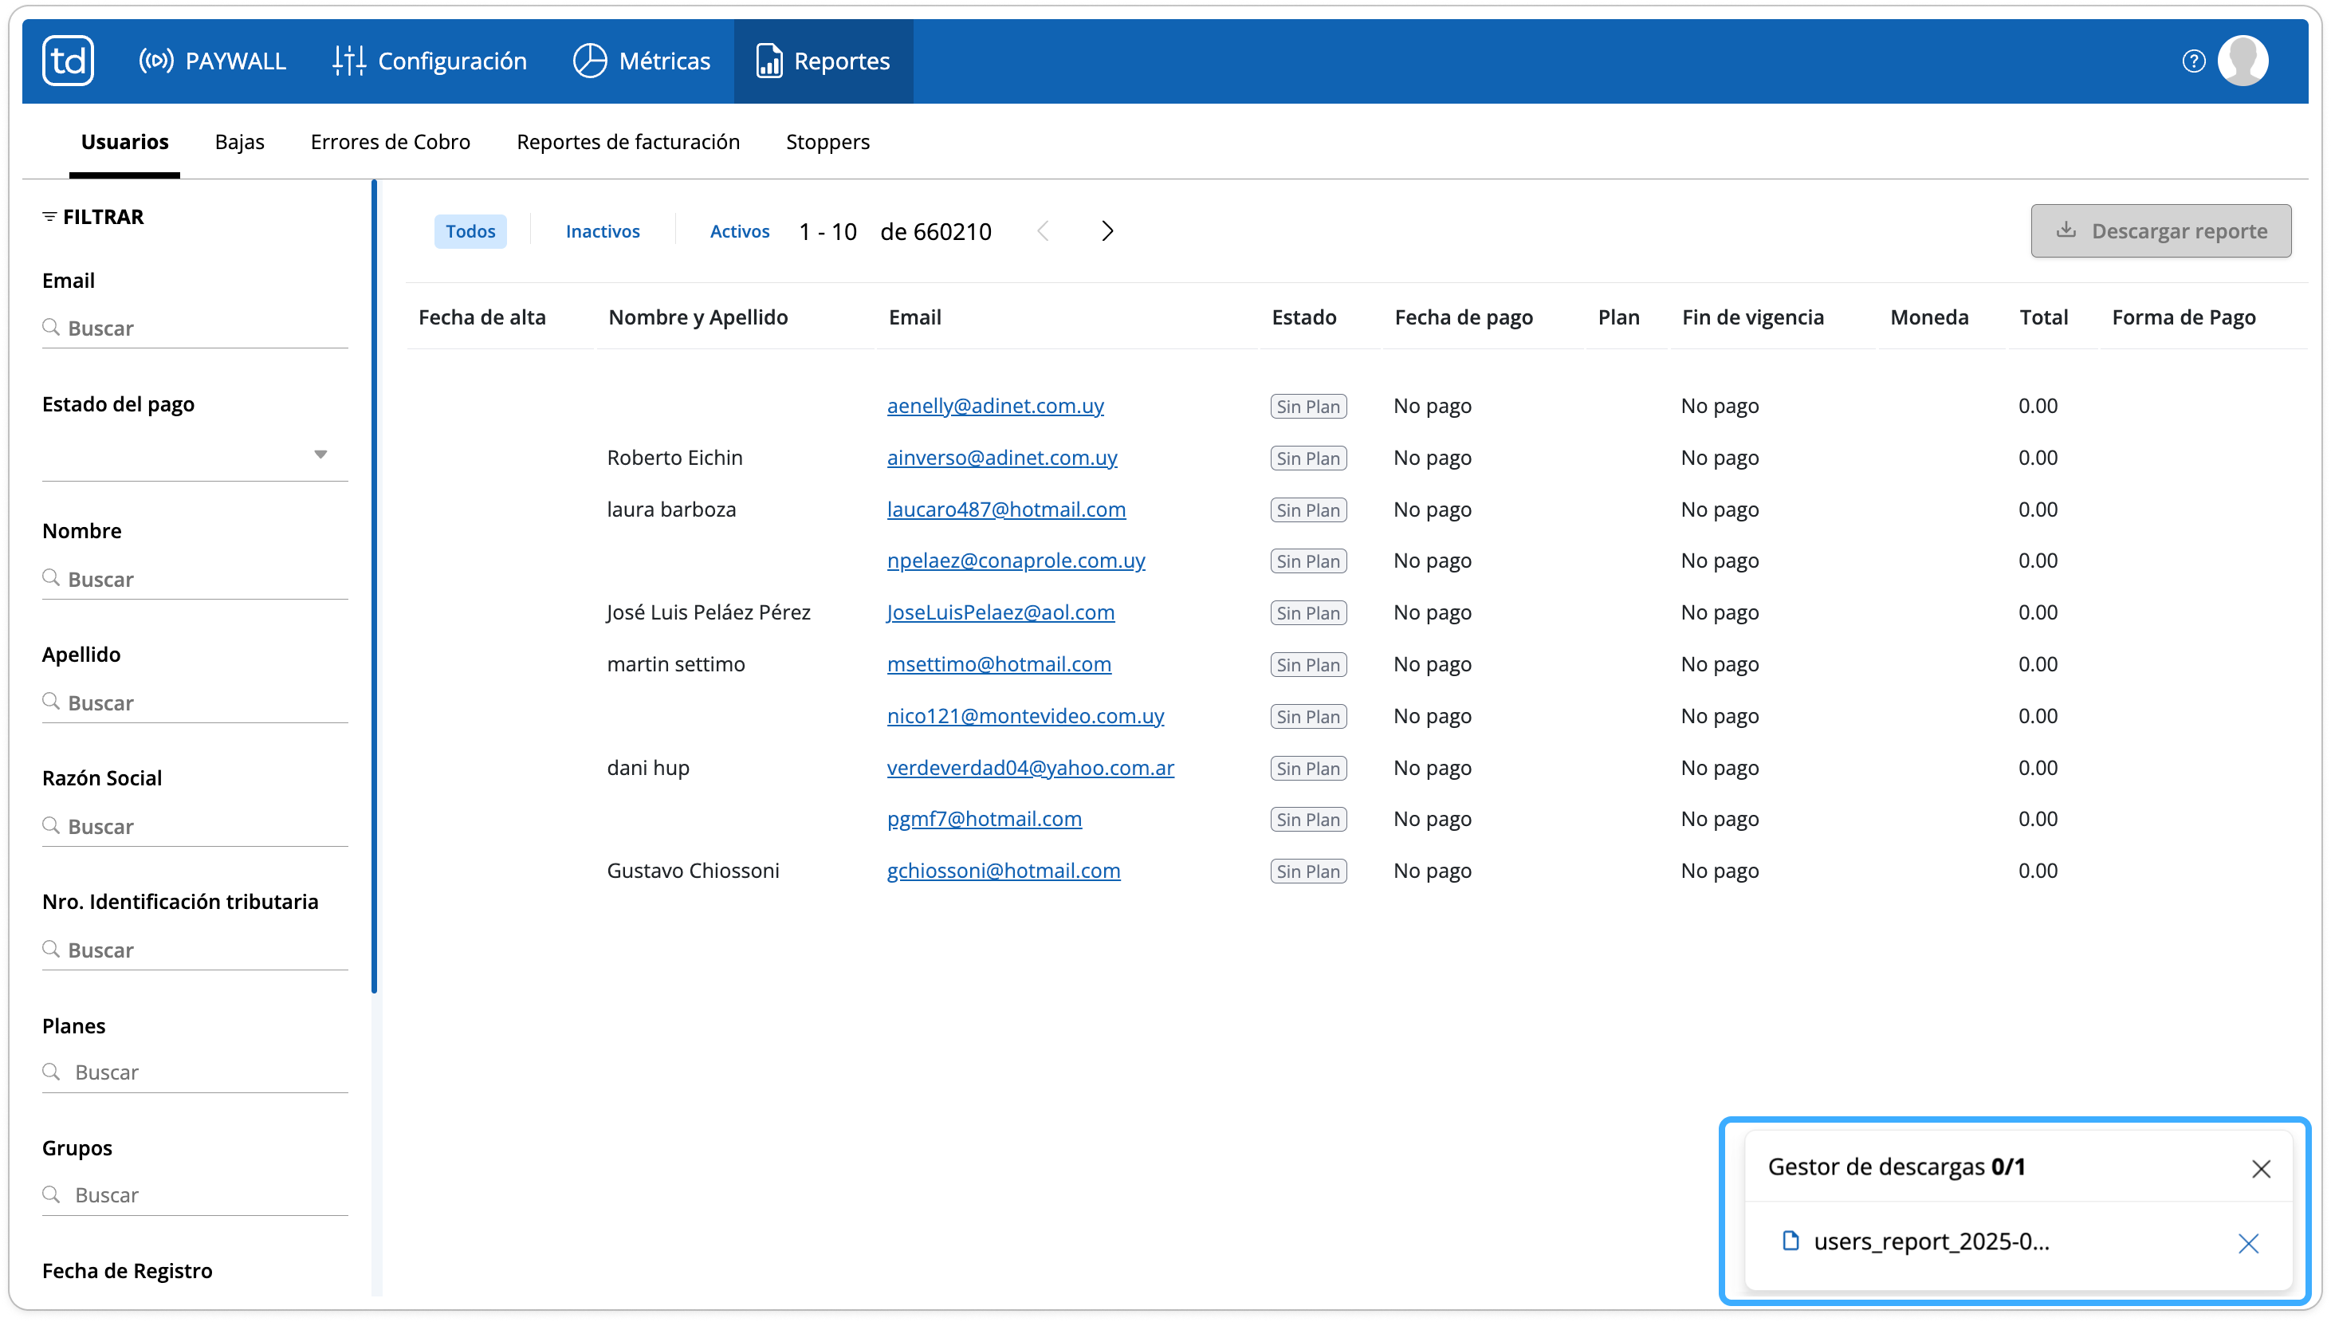Focus the Planes search field
Viewport: 2331px width, 1322px height.
pos(195,1072)
